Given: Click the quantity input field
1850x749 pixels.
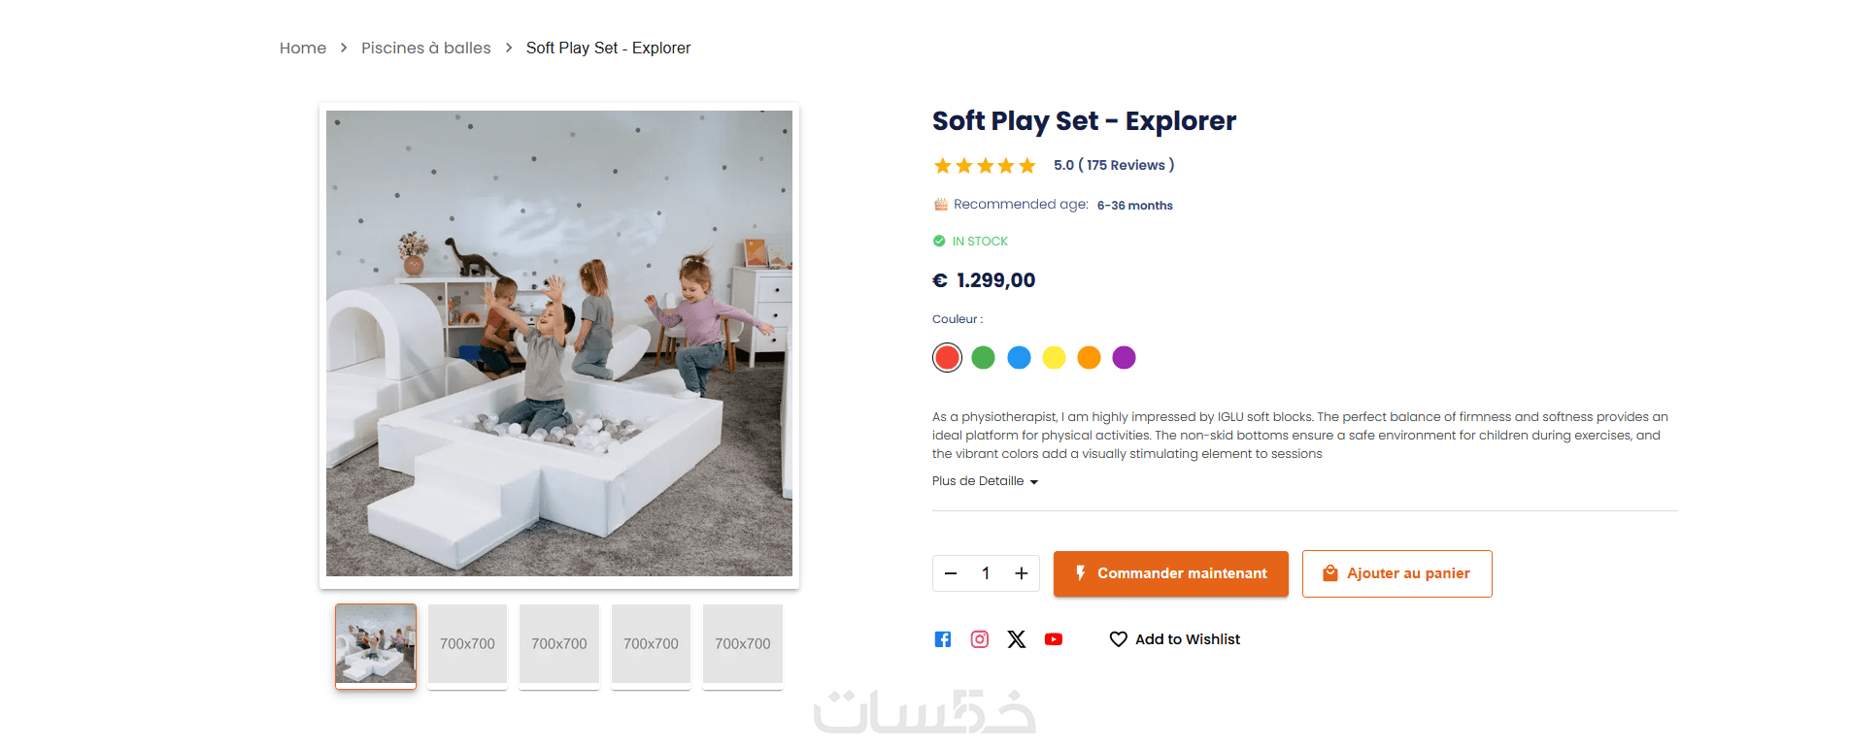Looking at the screenshot, I should (986, 573).
